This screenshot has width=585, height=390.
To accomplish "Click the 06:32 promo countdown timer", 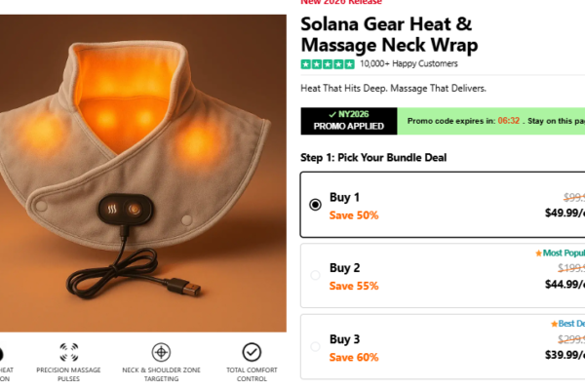I will [x=508, y=121].
